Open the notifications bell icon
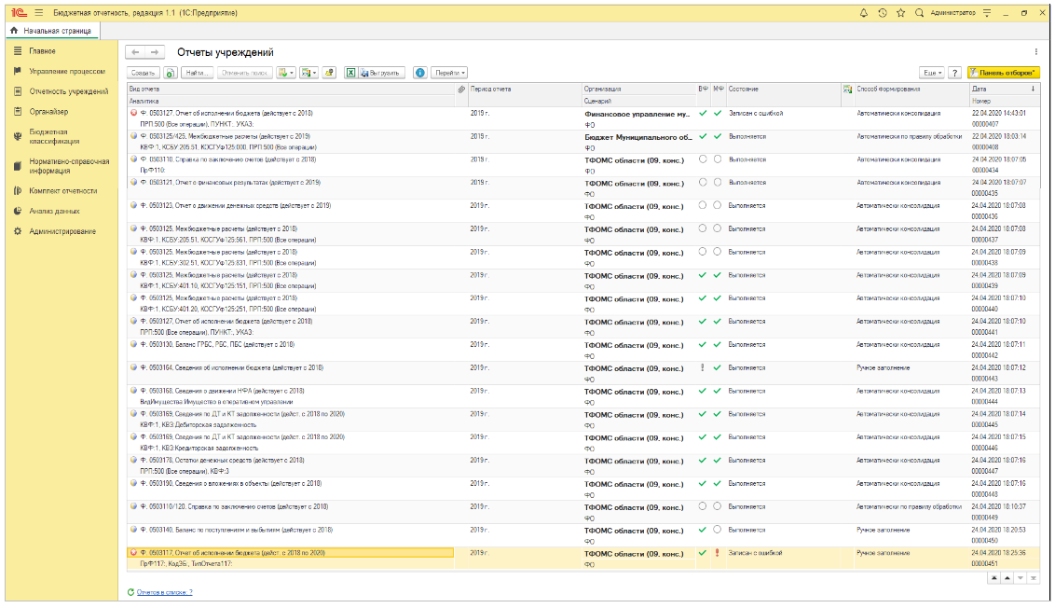Viewport: 1055px width, 608px height. click(x=864, y=13)
